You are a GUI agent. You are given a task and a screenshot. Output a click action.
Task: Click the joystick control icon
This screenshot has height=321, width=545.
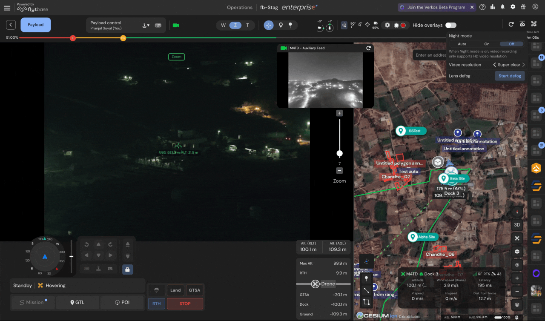pyautogui.click(x=98, y=269)
